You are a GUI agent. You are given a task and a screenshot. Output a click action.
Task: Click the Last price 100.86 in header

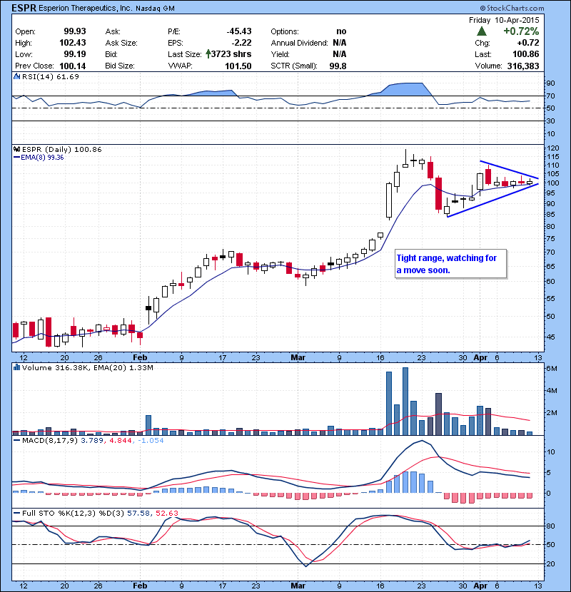coord(525,54)
